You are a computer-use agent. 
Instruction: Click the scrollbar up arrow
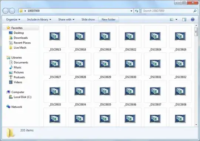pos(196,26)
